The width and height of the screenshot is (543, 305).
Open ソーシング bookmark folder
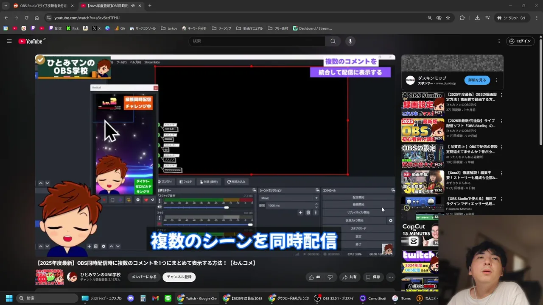pos(221,28)
